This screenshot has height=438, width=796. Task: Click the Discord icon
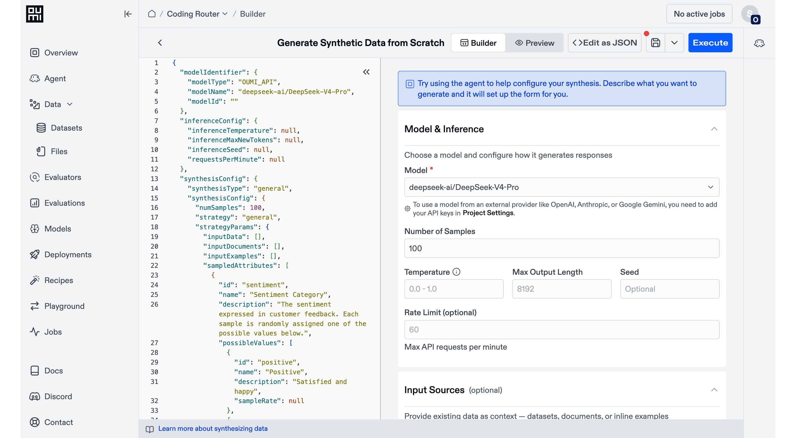35,396
